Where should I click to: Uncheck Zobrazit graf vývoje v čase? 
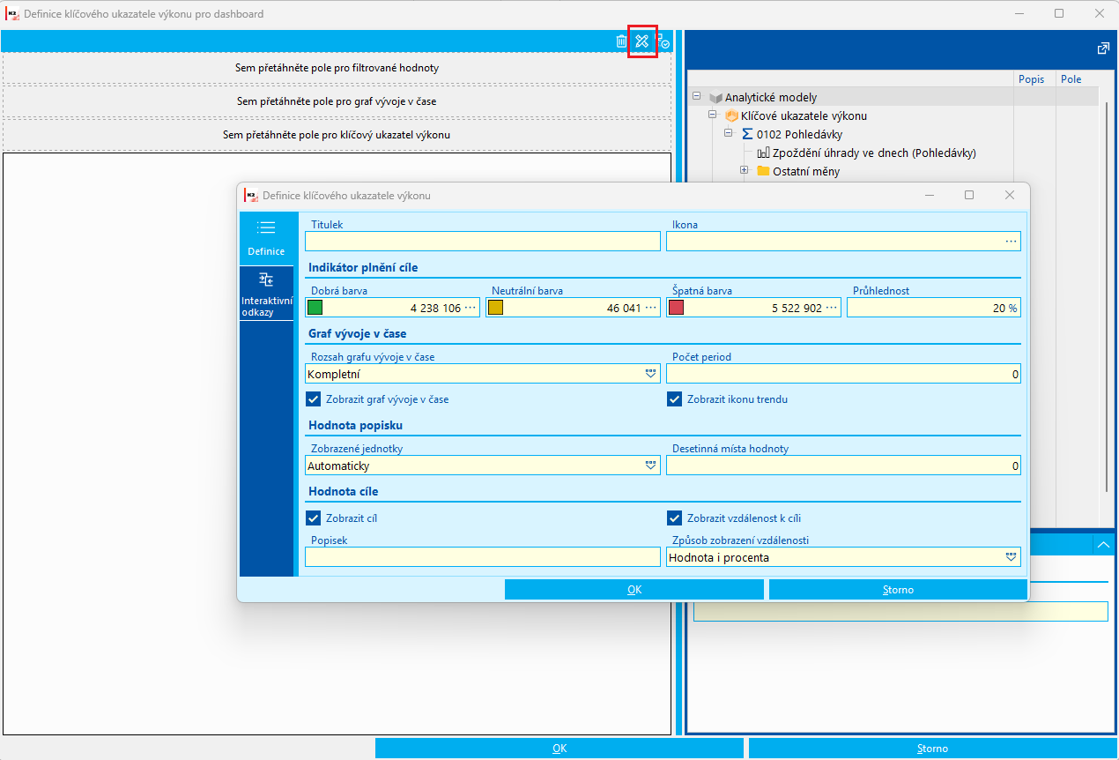[x=313, y=399]
